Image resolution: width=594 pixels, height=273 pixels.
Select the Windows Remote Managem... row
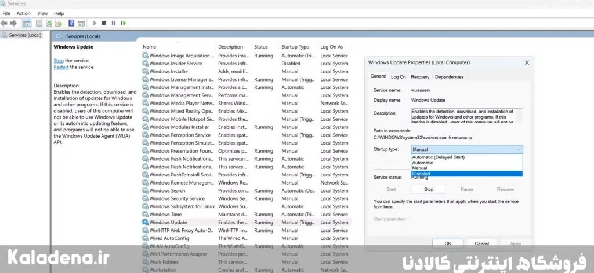pos(246,183)
